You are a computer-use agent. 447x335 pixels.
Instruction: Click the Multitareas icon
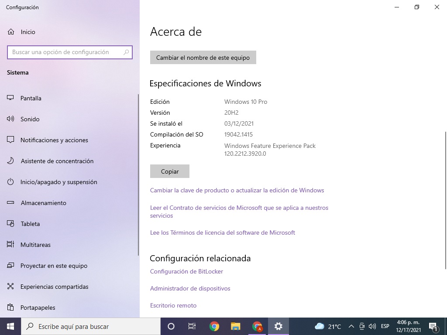coord(10,244)
